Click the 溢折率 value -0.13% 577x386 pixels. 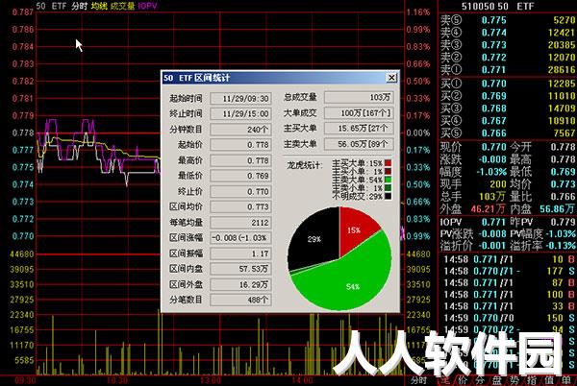[561, 246]
